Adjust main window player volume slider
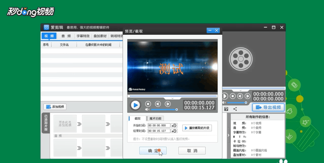The image size is (324, 163). click(x=237, y=102)
